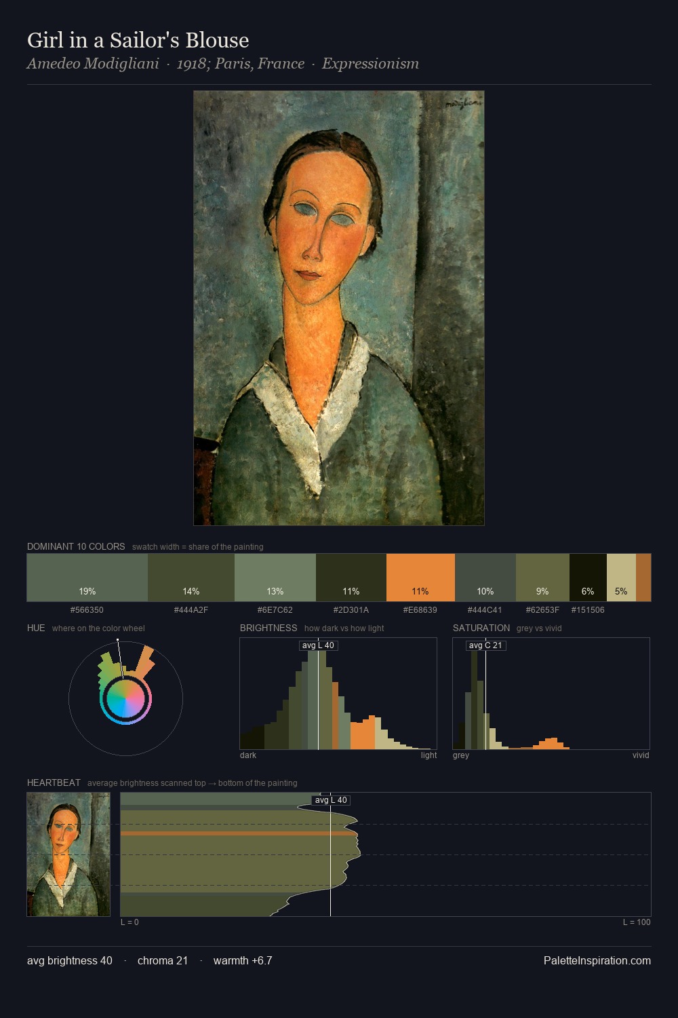Select the 14% dark olive swatch
678x1018 pixels.
coord(191,578)
